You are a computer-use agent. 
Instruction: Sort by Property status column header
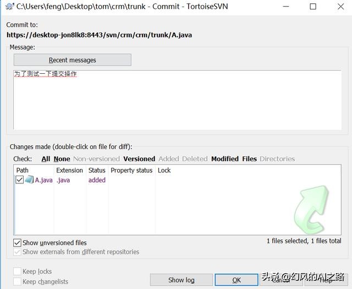[x=131, y=170]
